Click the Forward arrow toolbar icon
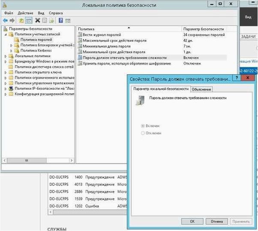The width and height of the screenshot is (258, 231). point(12,21)
